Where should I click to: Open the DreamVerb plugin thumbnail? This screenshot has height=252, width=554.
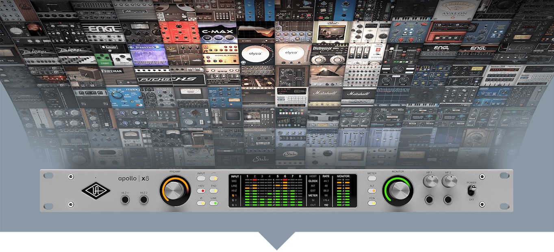(x=148, y=54)
